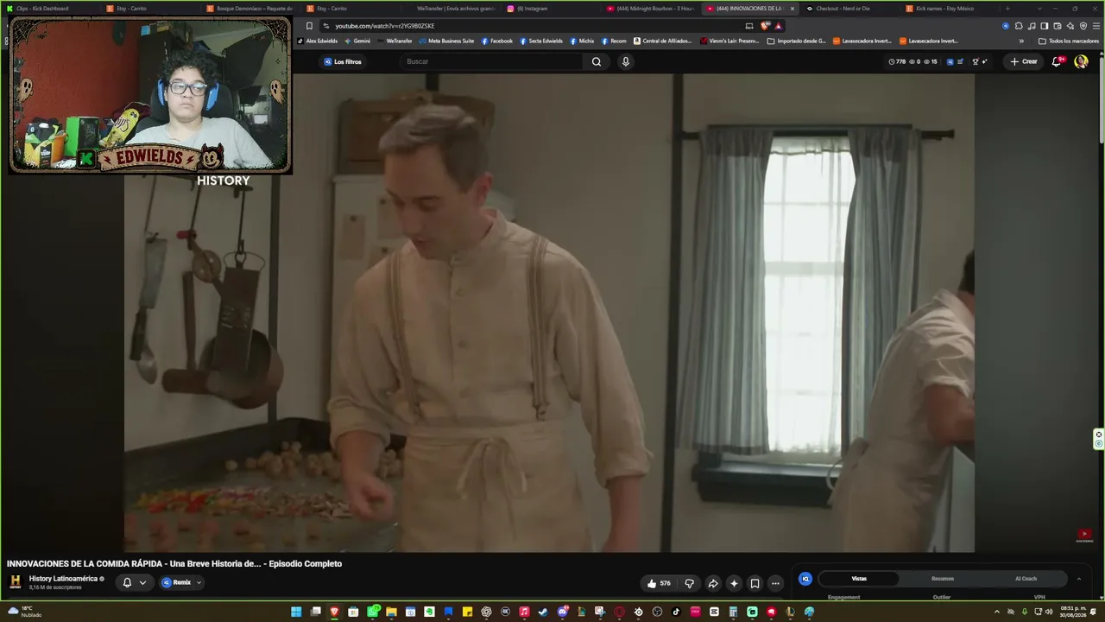Switch to the Instagram browser tab

pos(551,9)
